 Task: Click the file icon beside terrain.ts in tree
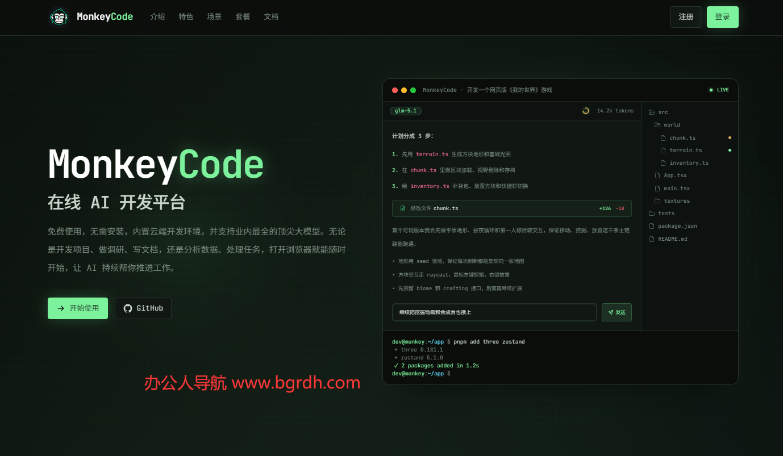tap(663, 150)
